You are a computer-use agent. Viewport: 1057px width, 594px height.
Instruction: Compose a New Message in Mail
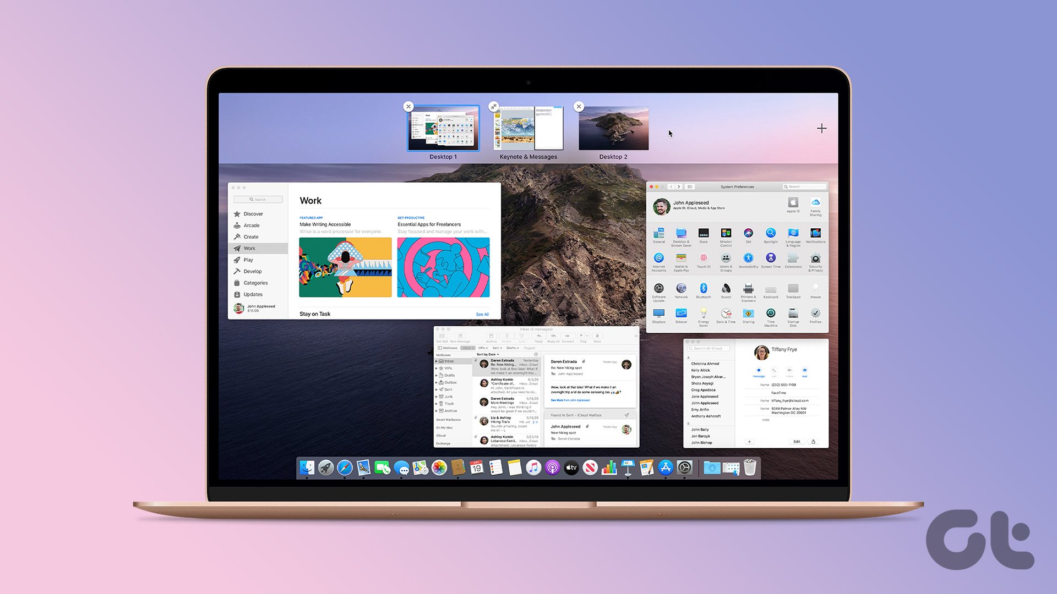click(460, 337)
